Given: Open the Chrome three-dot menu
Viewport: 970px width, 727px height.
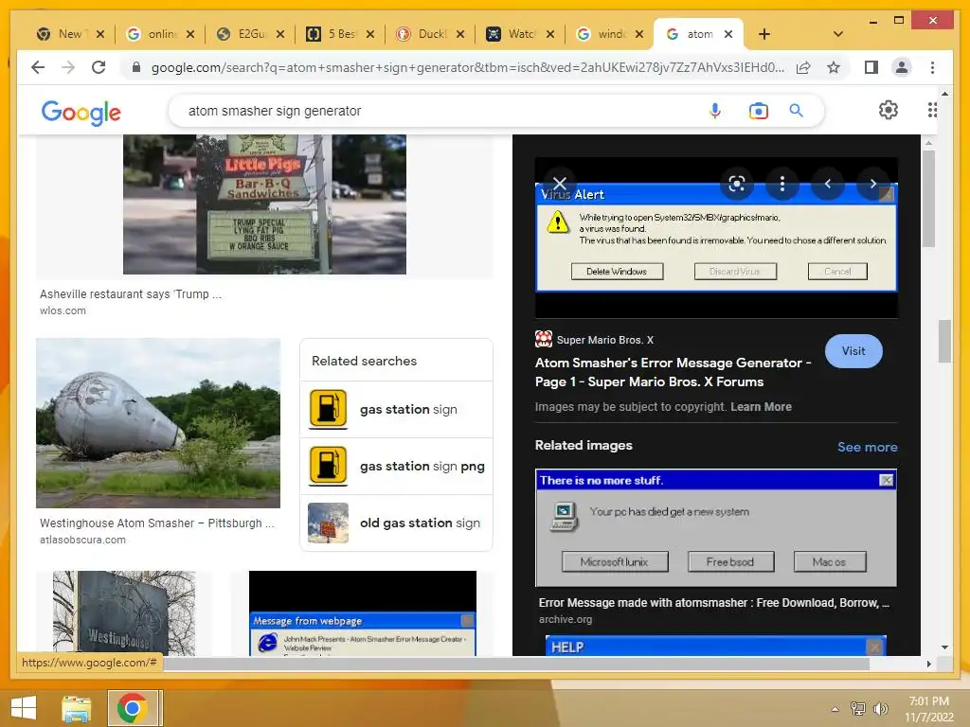Looking at the screenshot, I should [x=932, y=67].
